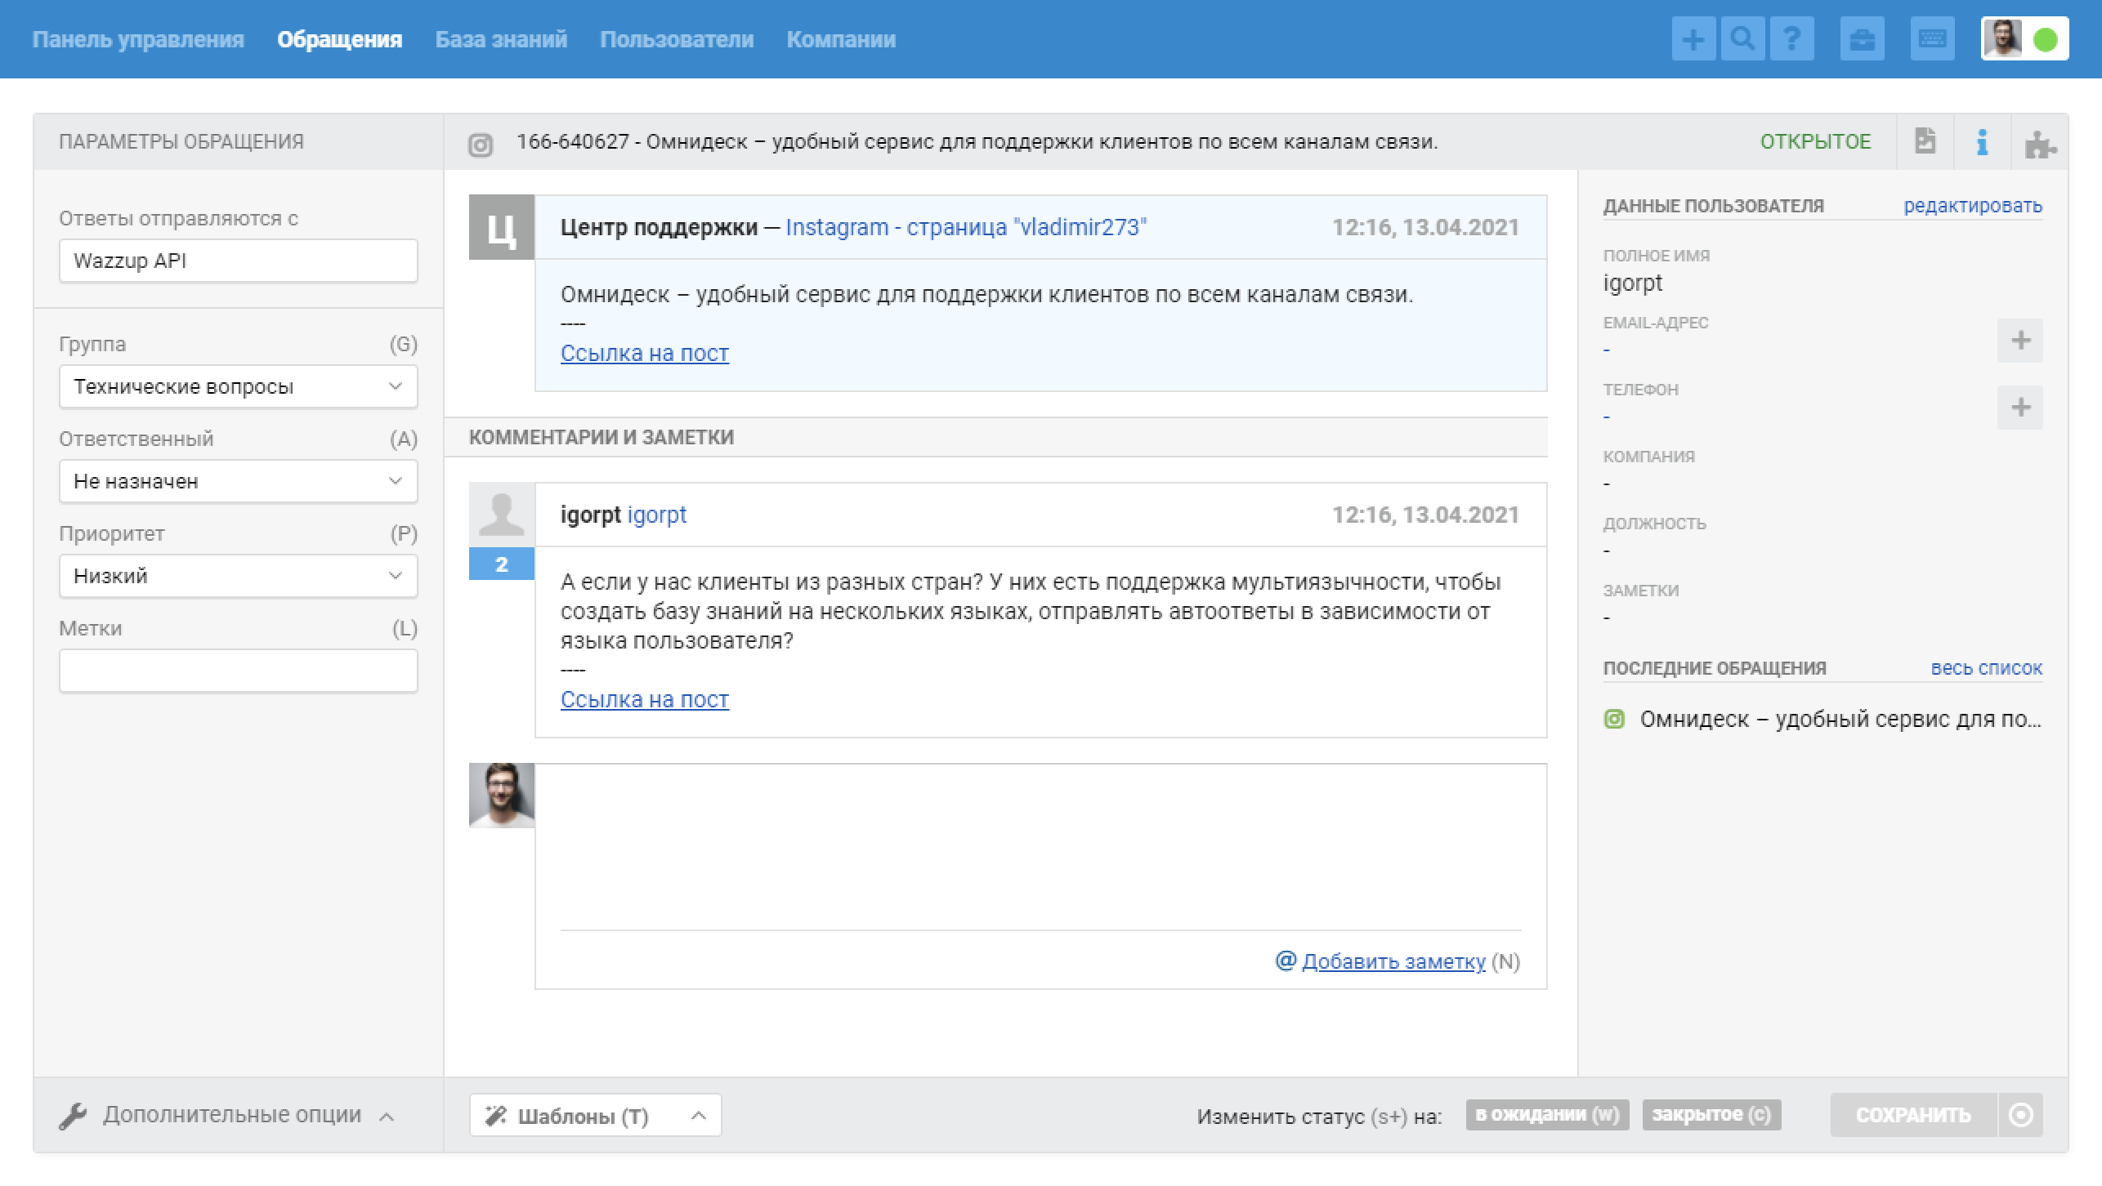
Task: Click the Wazzup API sender field
Action: click(x=239, y=261)
